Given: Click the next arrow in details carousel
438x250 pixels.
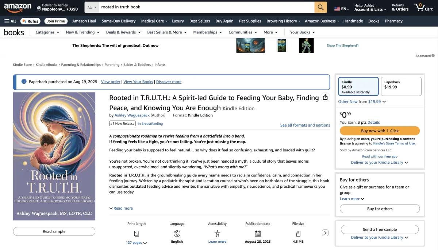Looking at the screenshot, I should (325, 233).
